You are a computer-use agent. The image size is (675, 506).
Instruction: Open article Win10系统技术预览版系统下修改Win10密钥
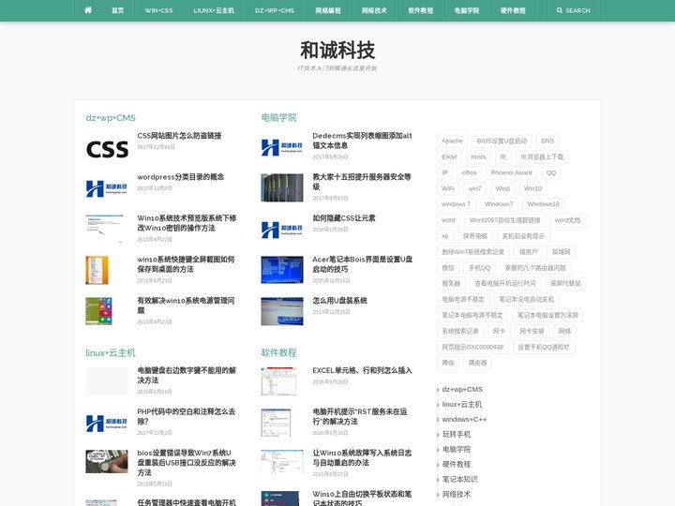point(187,223)
